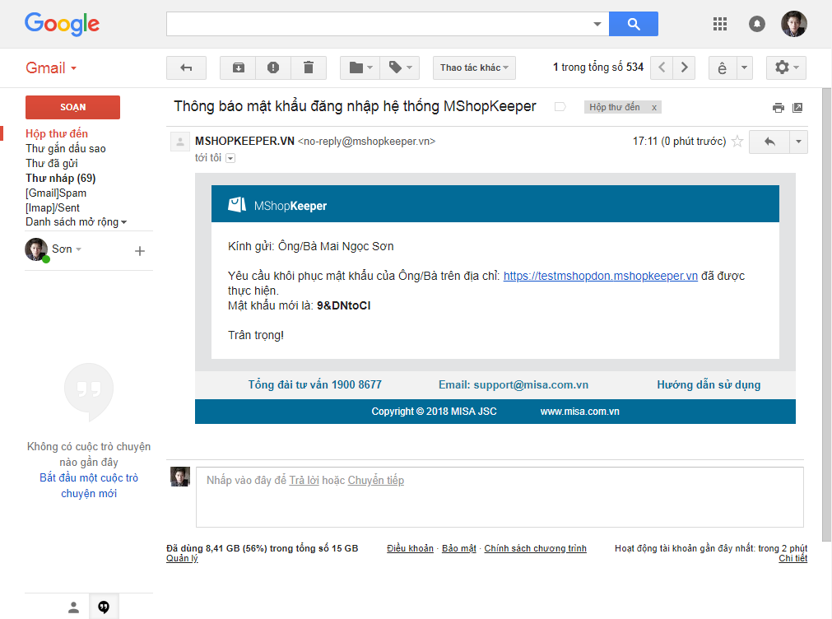Open more reply options dropdown

coord(798,142)
